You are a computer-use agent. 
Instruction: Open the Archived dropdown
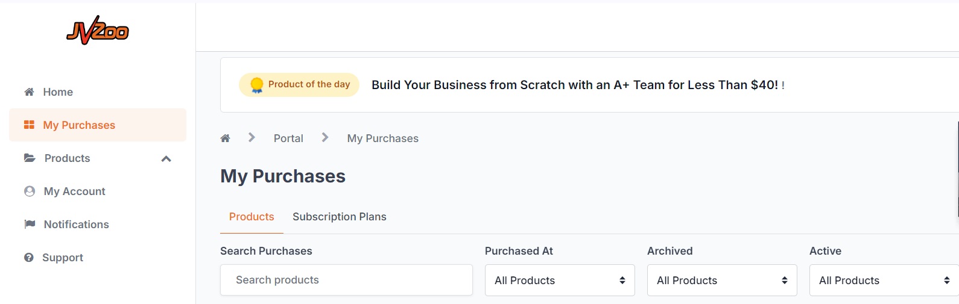click(x=722, y=280)
